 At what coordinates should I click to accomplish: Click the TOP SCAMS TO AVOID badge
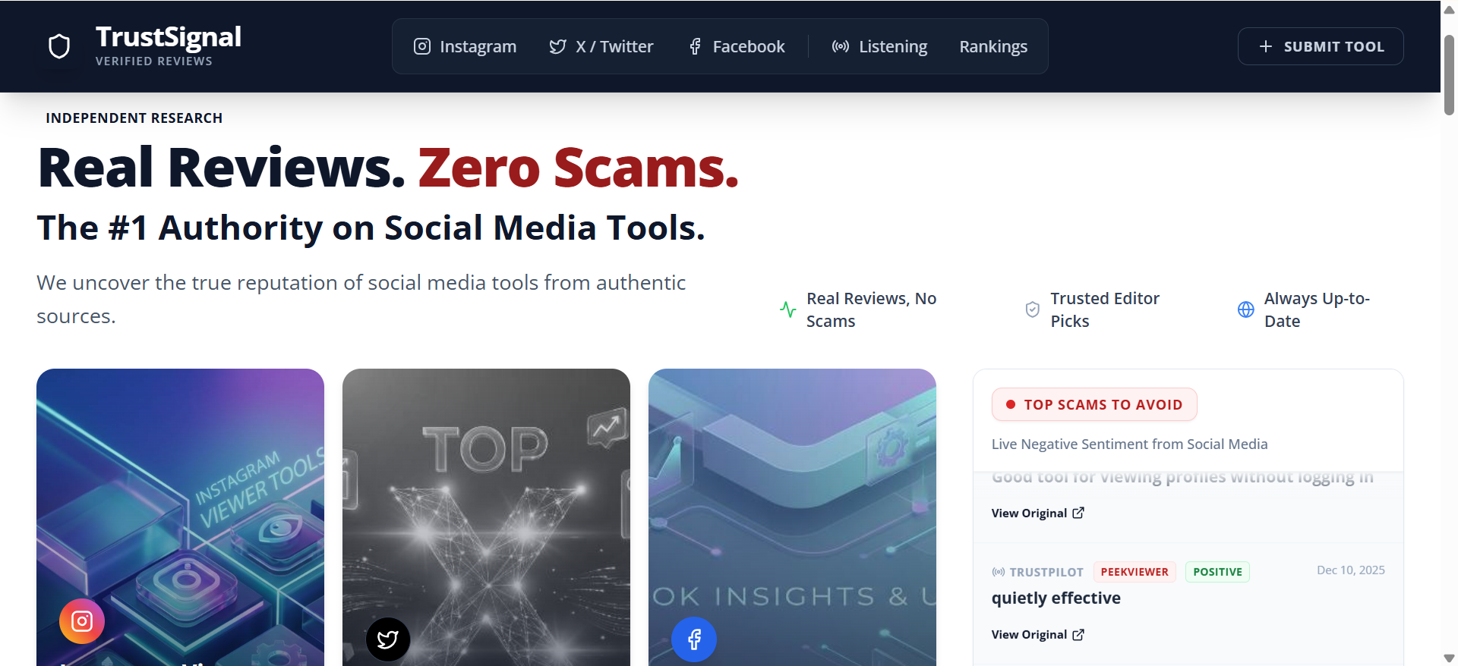coord(1094,404)
